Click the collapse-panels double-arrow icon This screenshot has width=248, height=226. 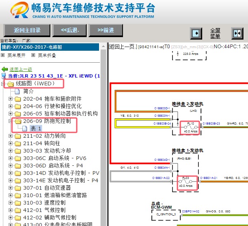237,33
